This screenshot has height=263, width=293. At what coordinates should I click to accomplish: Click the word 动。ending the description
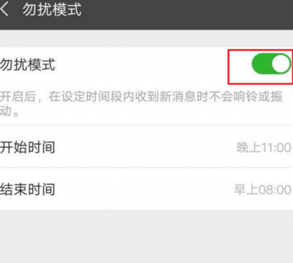click(10, 111)
